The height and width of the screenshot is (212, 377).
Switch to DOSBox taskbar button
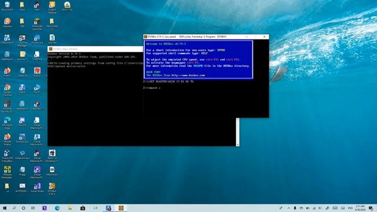click(121, 208)
